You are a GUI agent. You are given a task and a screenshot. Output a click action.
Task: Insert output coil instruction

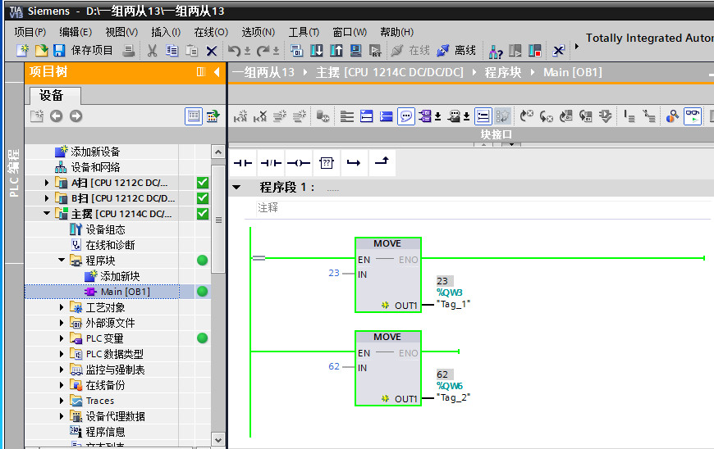click(299, 163)
